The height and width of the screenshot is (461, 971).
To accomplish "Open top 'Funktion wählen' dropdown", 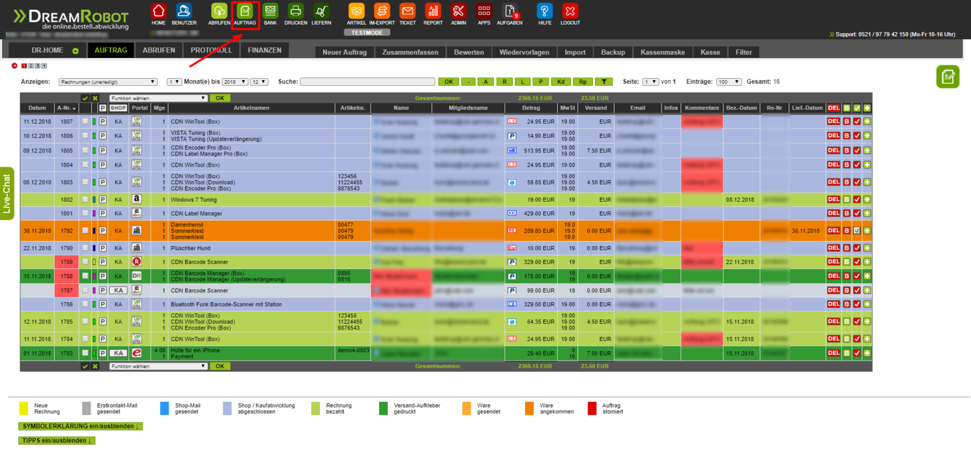I will click(x=158, y=98).
